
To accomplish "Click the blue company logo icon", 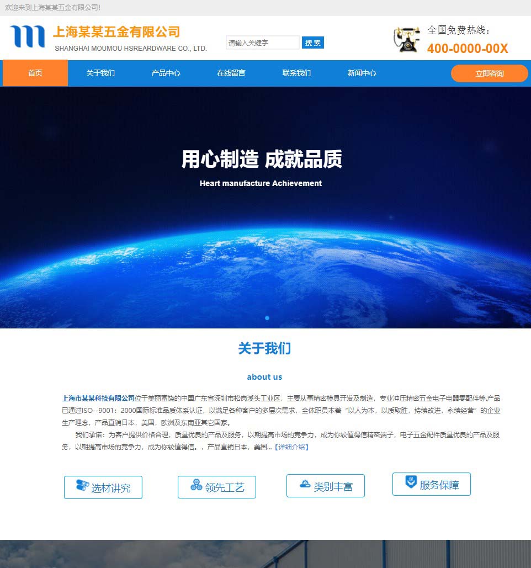I will point(28,36).
